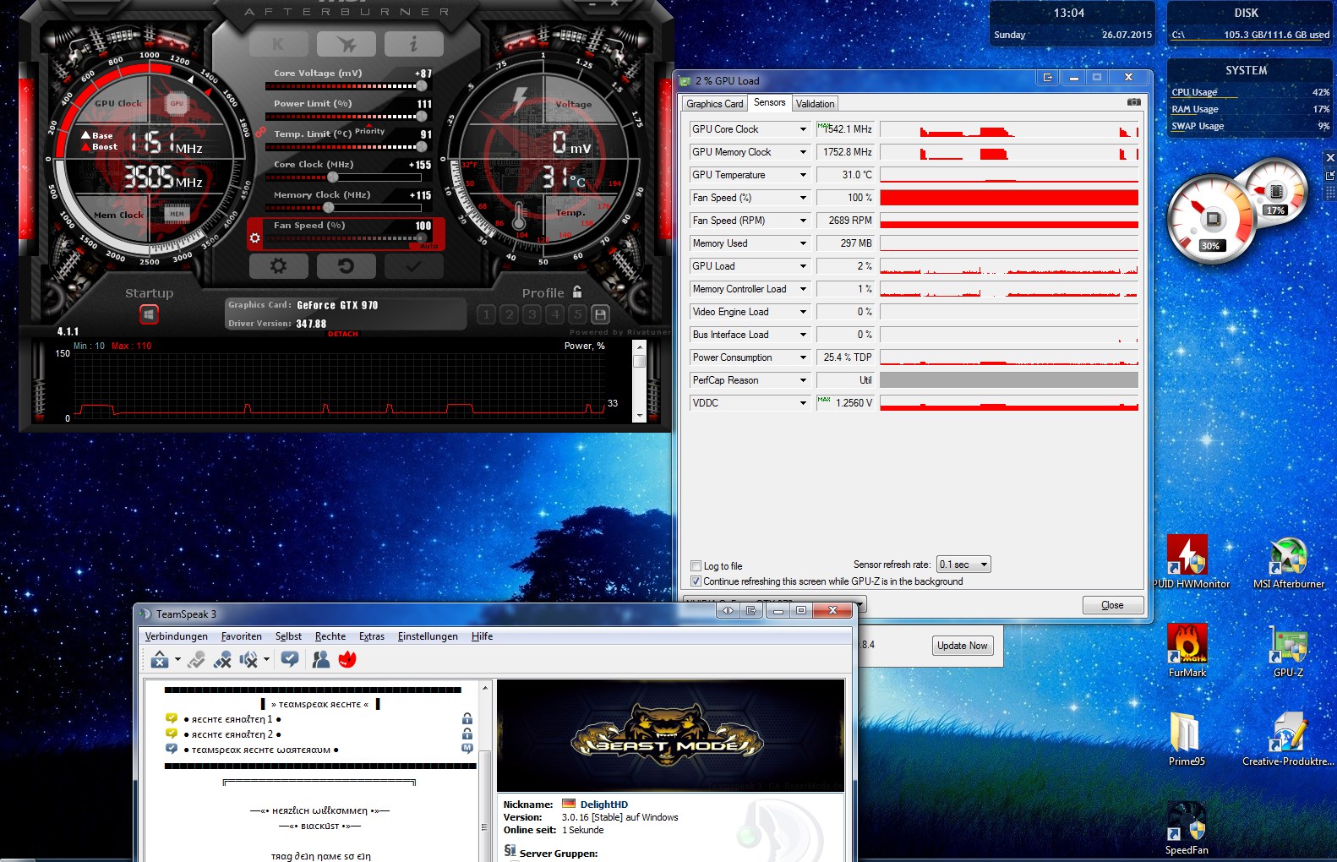Reset Afterburner settings with the circular arrow
Viewport: 1337px width, 862px height.
point(346,265)
